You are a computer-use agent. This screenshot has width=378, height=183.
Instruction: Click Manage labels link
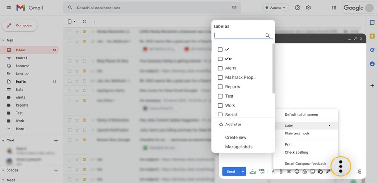pyautogui.click(x=239, y=147)
